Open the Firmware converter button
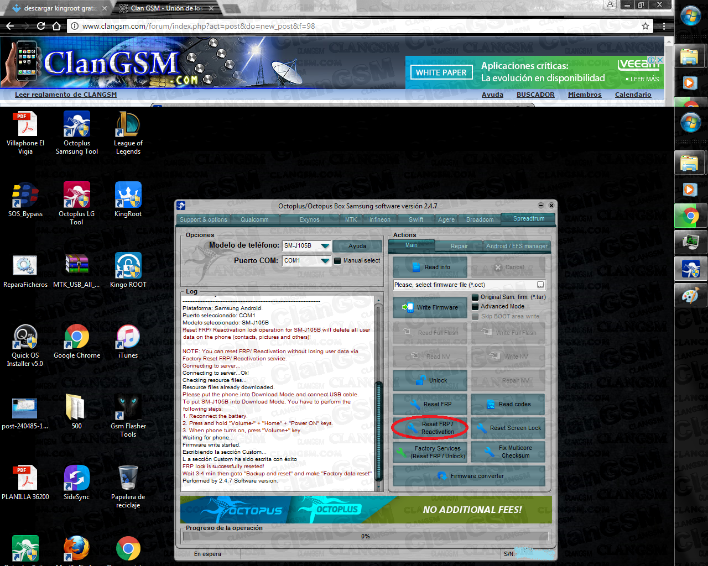 469,476
